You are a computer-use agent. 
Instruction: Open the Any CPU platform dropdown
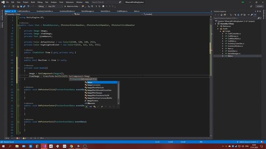click(x=55, y=7)
